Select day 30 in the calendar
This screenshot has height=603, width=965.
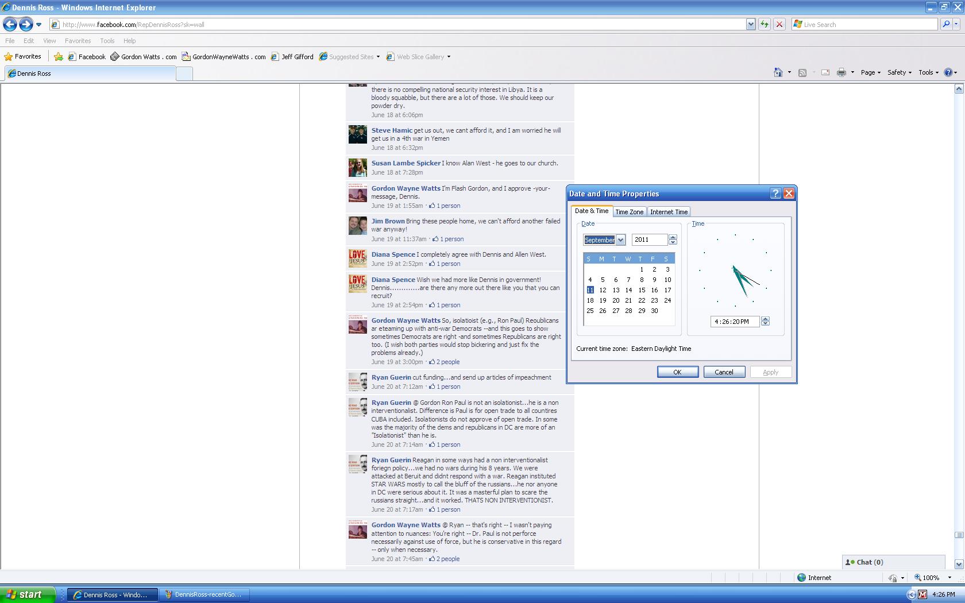tap(654, 311)
